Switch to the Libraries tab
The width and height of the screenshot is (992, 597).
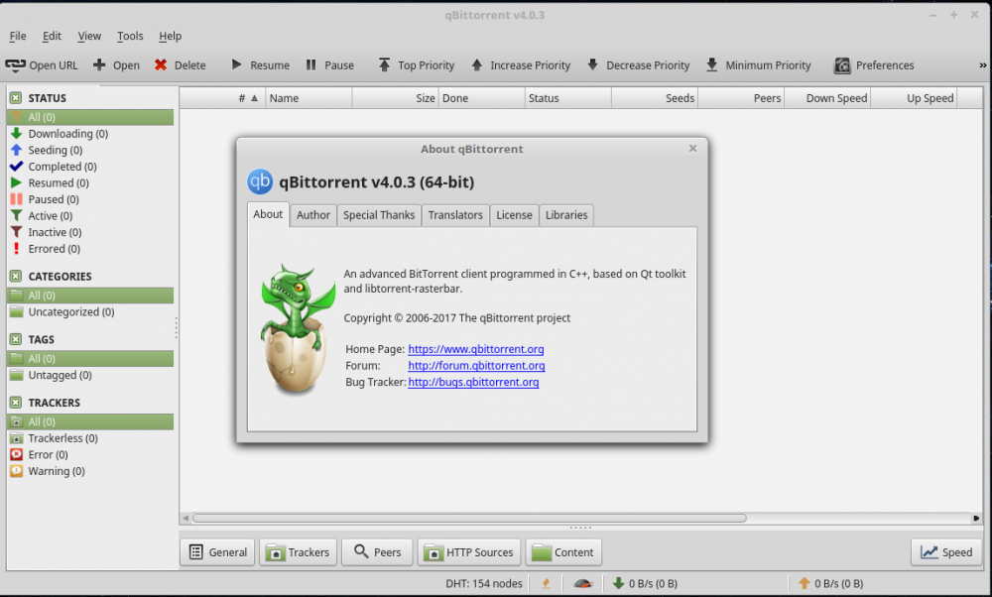pyautogui.click(x=566, y=215)
